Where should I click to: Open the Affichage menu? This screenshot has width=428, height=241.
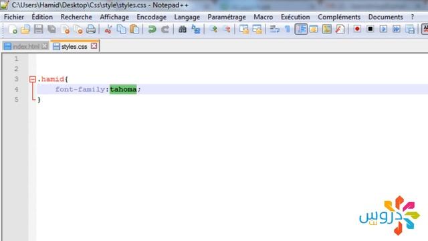[x=114, y=17]
